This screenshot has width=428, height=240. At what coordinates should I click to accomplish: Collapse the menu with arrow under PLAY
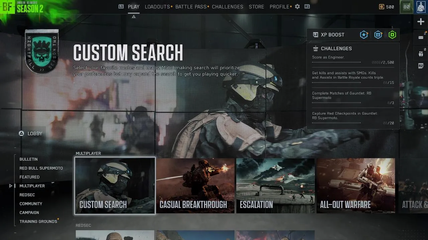134,17
